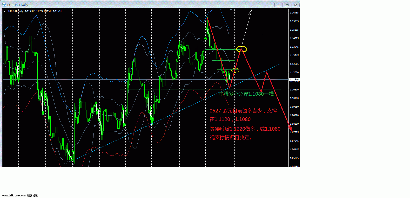Select the small yellow ellipse near 1.12070
410x198 pixels.
point(235,70)
